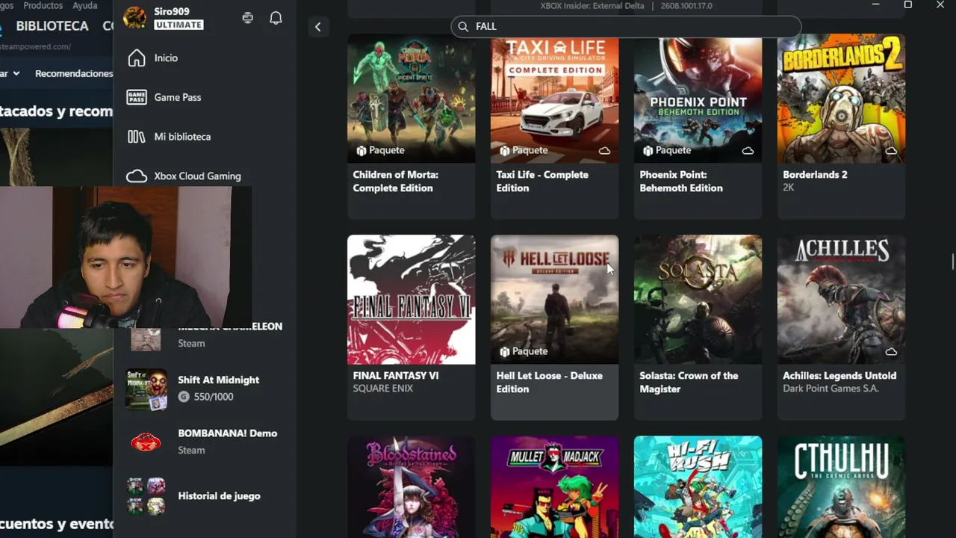Maximize the Xbox app window

(908, 5)
